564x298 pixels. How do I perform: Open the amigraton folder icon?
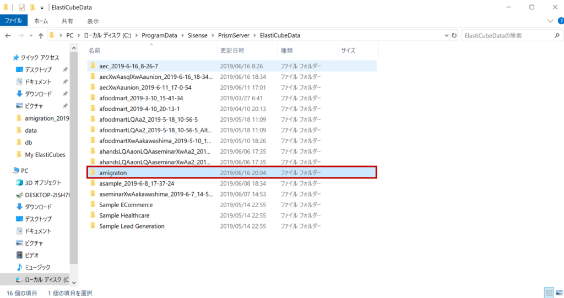click(x=93, y=173)
